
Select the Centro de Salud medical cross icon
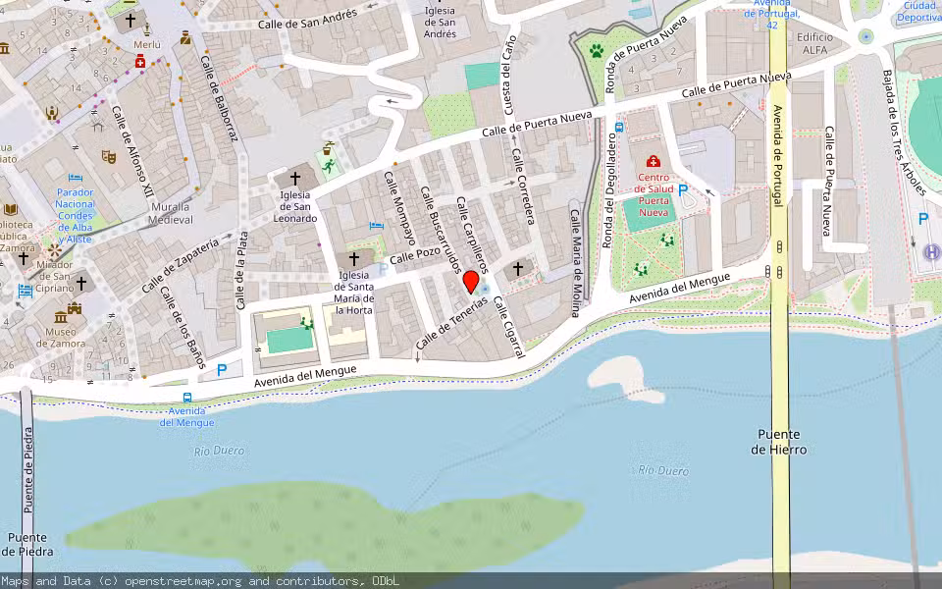pyautogui.click(x=653, y=161)
